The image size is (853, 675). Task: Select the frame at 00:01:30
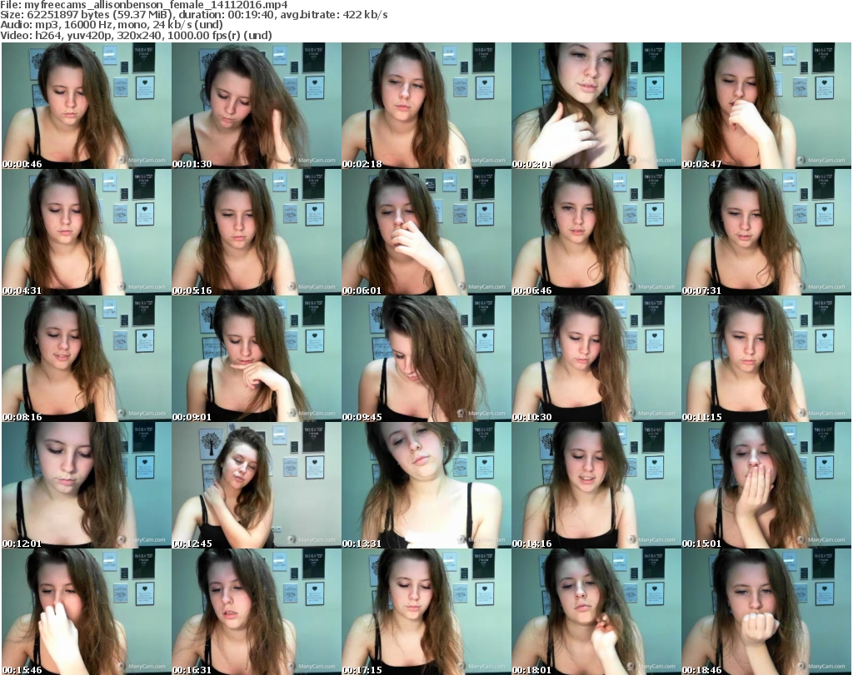(x=256, y=106)
